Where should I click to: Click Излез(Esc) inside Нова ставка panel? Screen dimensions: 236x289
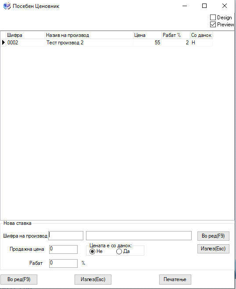pyautogui.click(x=213, y=249)
